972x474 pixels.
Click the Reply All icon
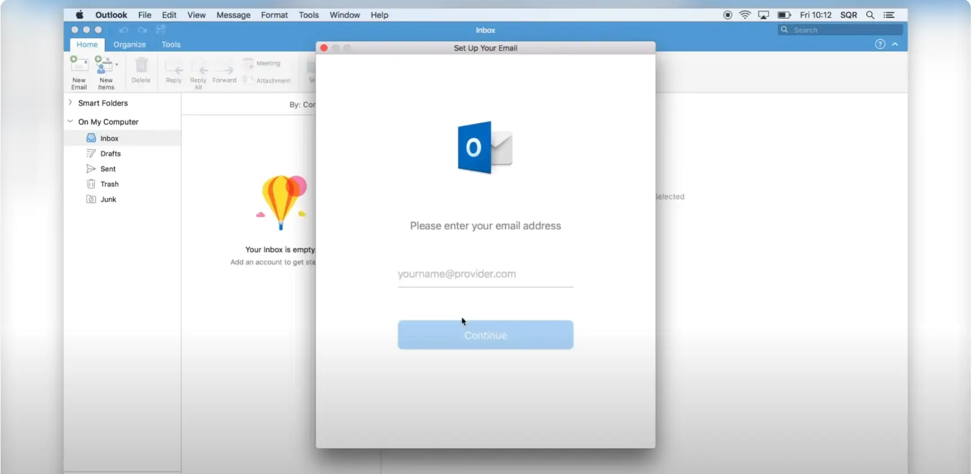point(198,67)
